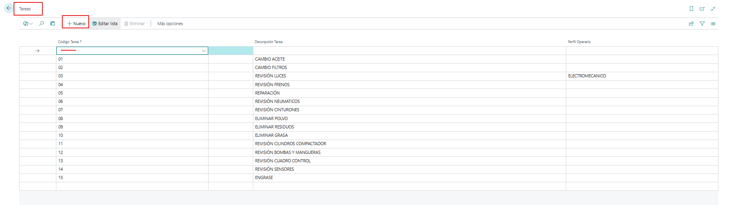Click the search magnifier icon

pyautogui.click(x=42, y=24)
